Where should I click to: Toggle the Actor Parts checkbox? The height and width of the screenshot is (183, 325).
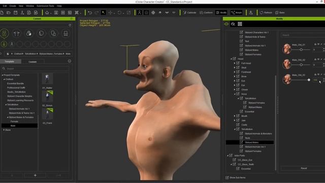pos(231,156)
